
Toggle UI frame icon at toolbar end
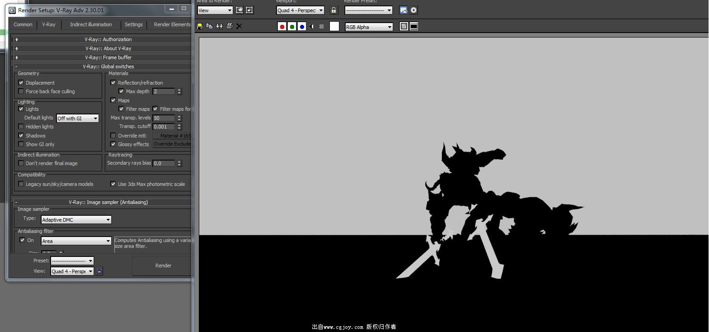tap(413, 27)
